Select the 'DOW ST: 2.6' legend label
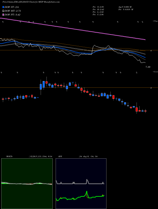 tap(12, 7)
